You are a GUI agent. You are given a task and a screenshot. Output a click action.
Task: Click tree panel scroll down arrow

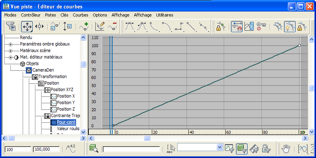83,132
